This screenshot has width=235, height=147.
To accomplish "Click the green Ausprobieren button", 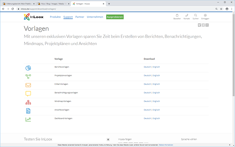I will click(x=115, y=17).
